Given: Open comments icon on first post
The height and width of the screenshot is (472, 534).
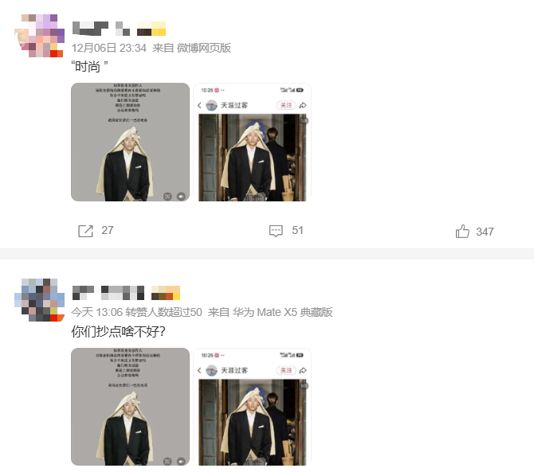Looking at the screenshot, I should 276,231.
